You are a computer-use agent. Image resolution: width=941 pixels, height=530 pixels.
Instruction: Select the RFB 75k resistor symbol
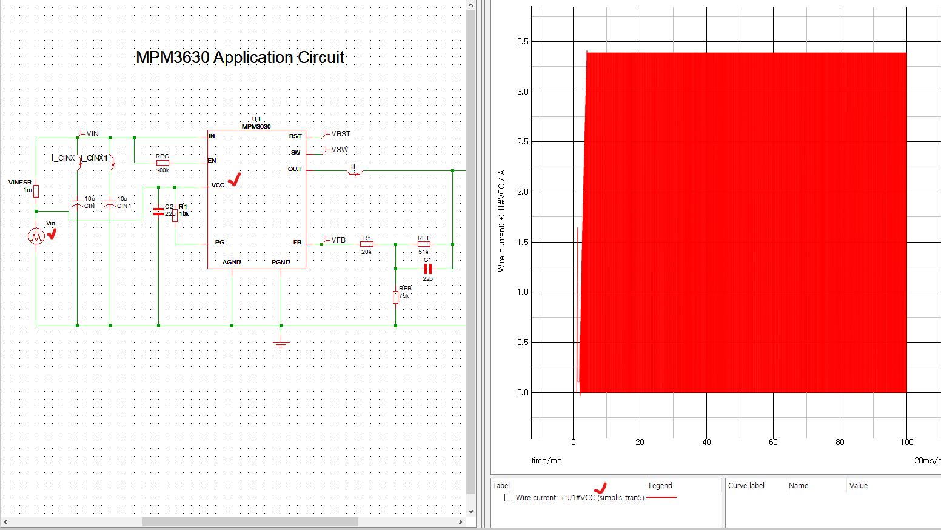[396, 297]
